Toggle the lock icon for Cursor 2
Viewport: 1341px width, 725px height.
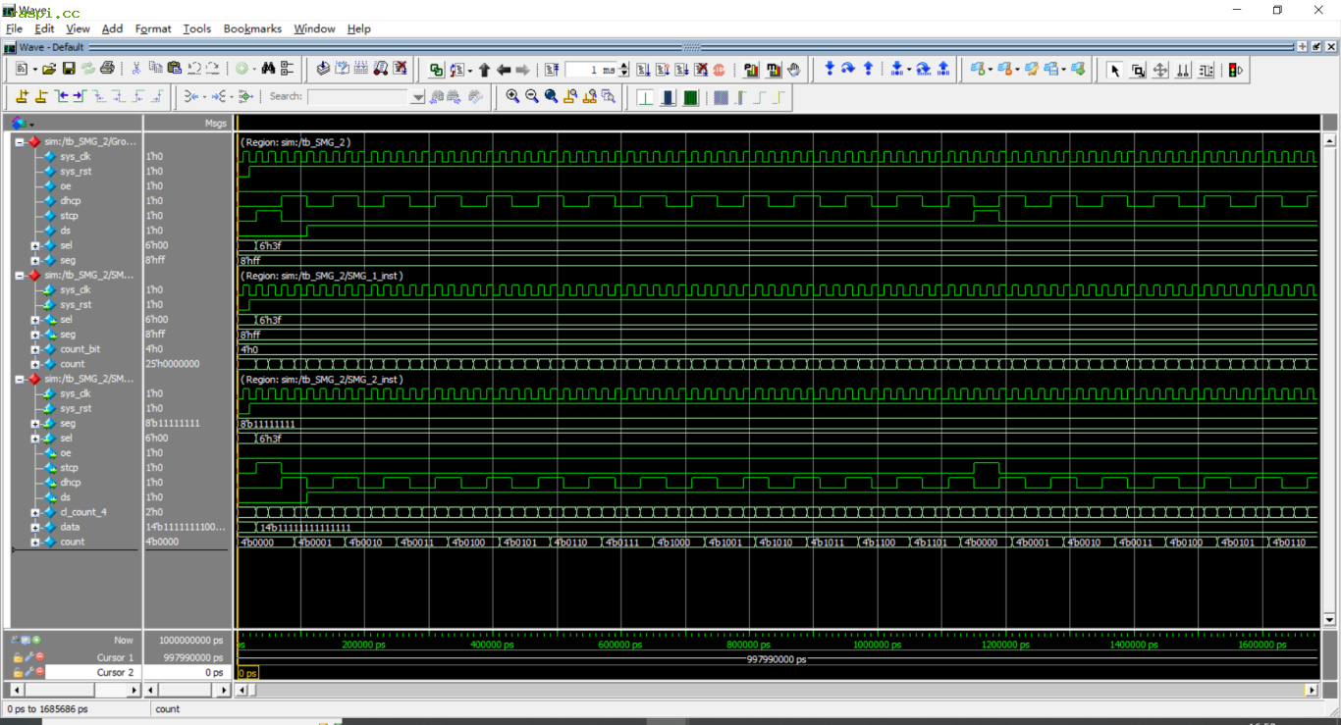click(18, 672)
